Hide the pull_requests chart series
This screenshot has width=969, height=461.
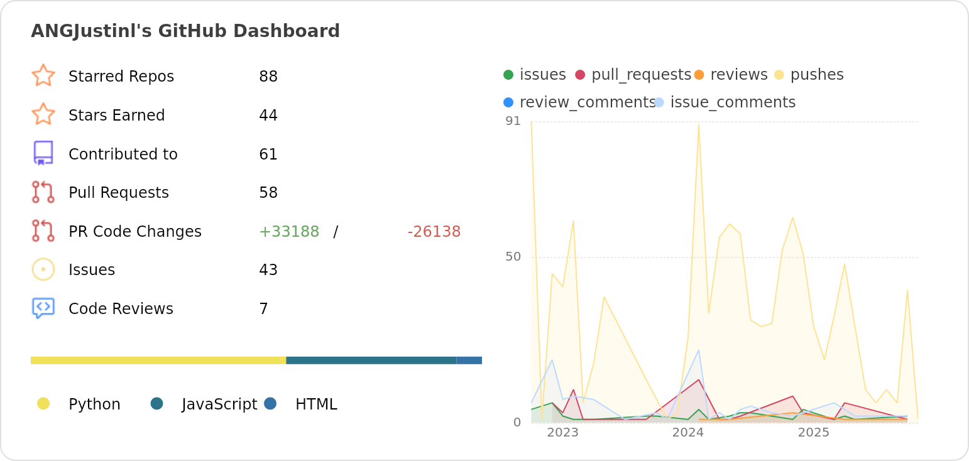[634, 74]
